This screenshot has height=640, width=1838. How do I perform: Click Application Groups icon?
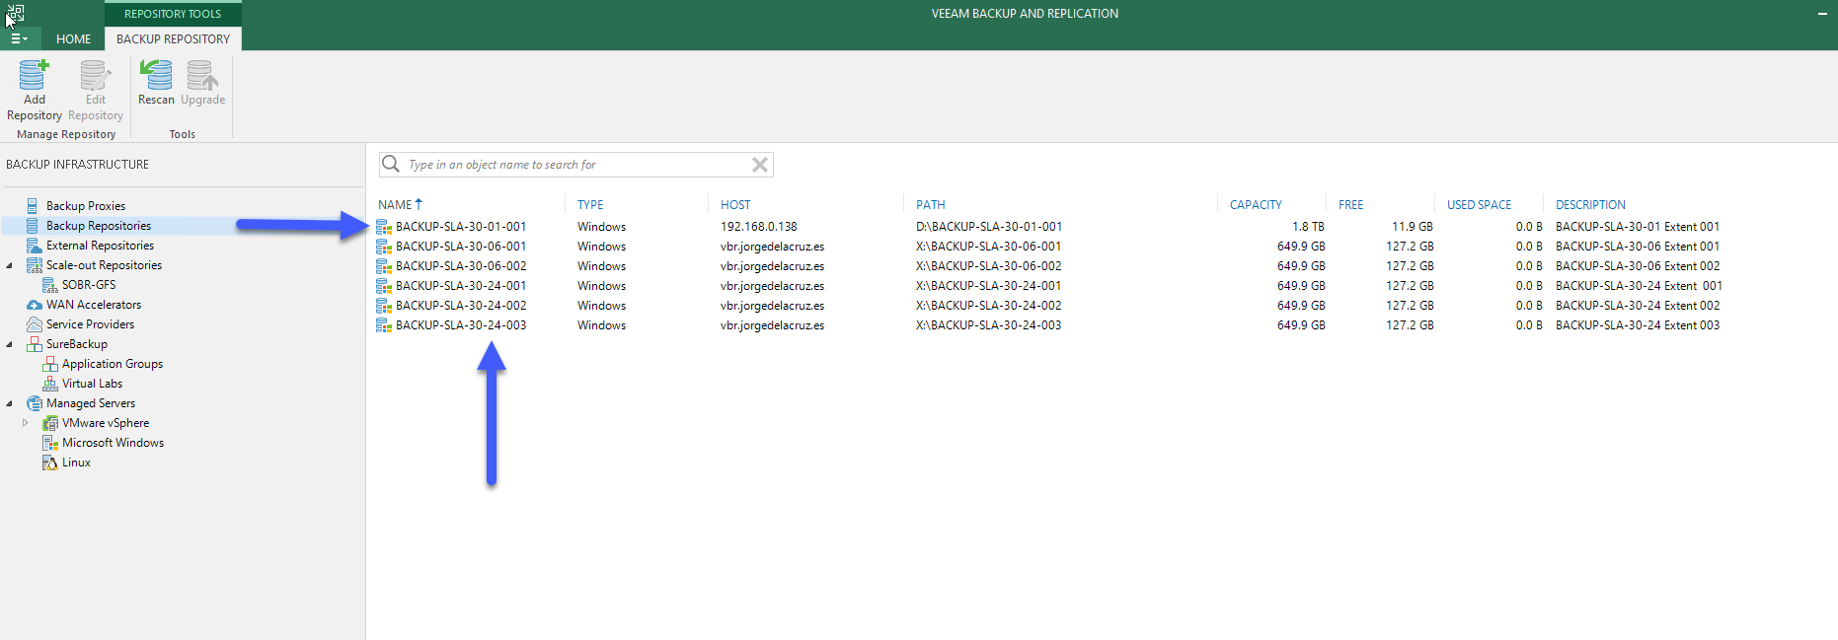50,364
